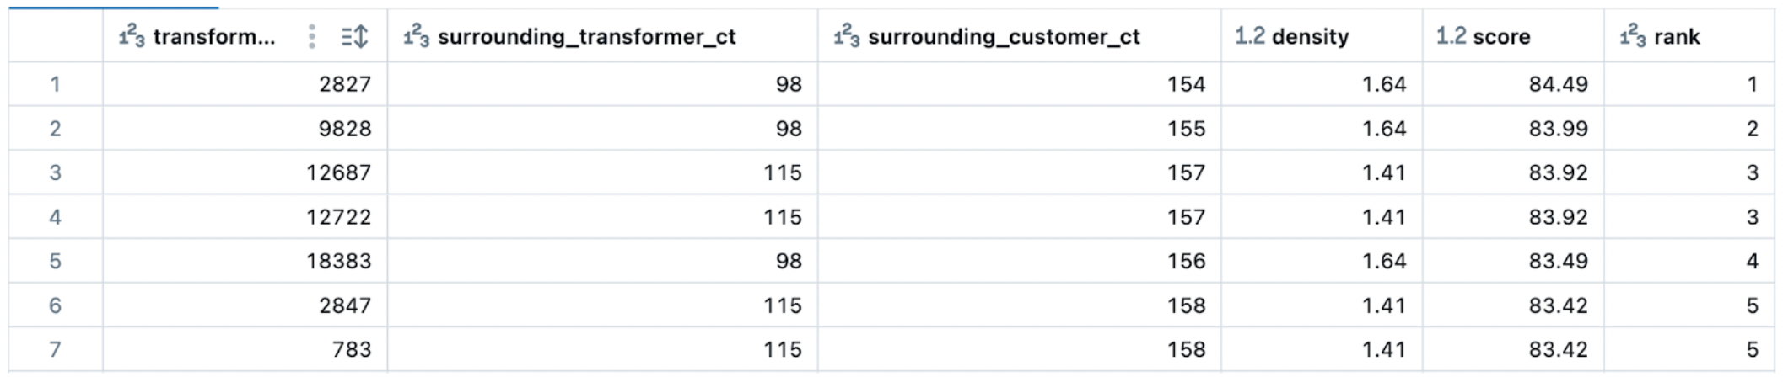Open the transform column kebab menu
The height and width of the screenshot is (382, 1783).
click(312, 36)
